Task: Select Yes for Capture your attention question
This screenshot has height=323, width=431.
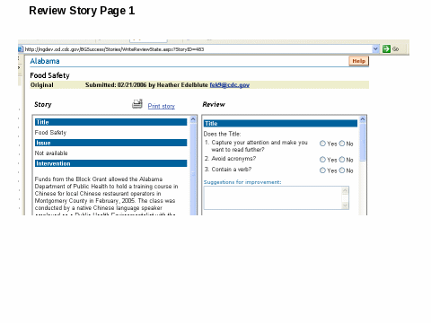Action: [322, 144]
